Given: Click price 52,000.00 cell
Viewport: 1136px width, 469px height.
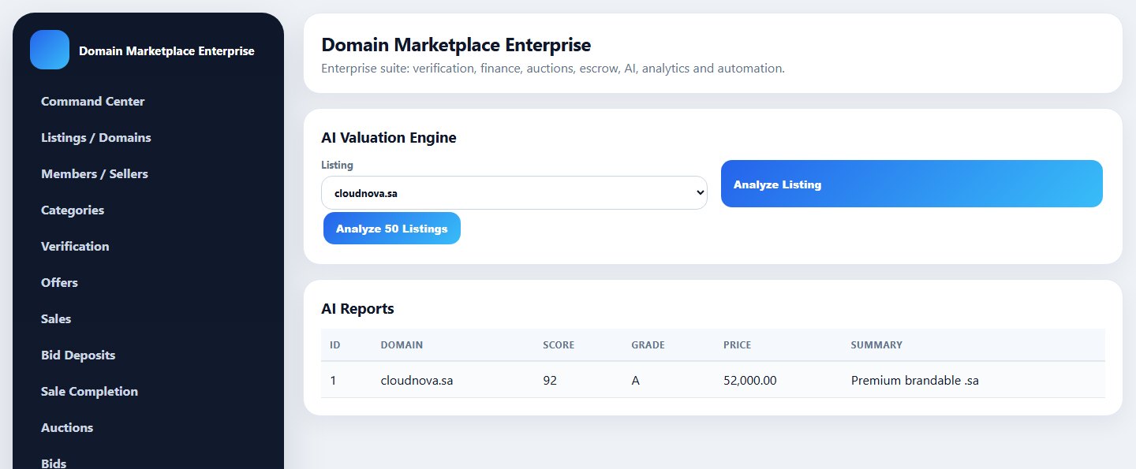Looking at the screenshot, I should click(x=750, y=381).
